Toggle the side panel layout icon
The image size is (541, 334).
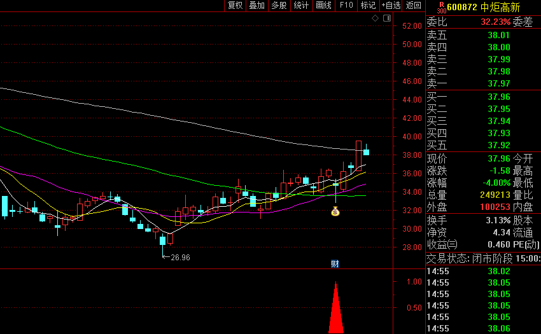(x=387, y=18)
